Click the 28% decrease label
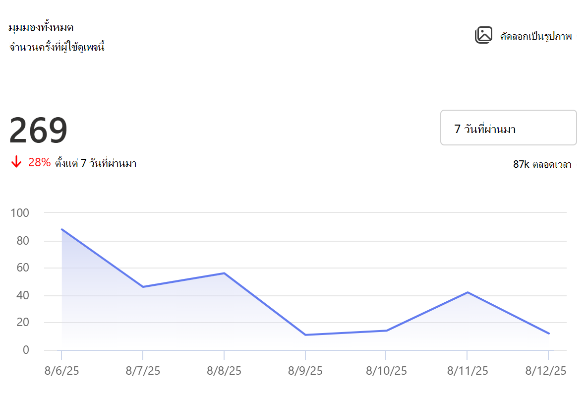The width and height of the screenshot is (586, 406). [39, 162]
